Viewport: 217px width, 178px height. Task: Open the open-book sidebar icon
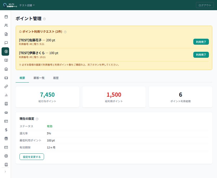pyautogui.click(x=6, y=60)
